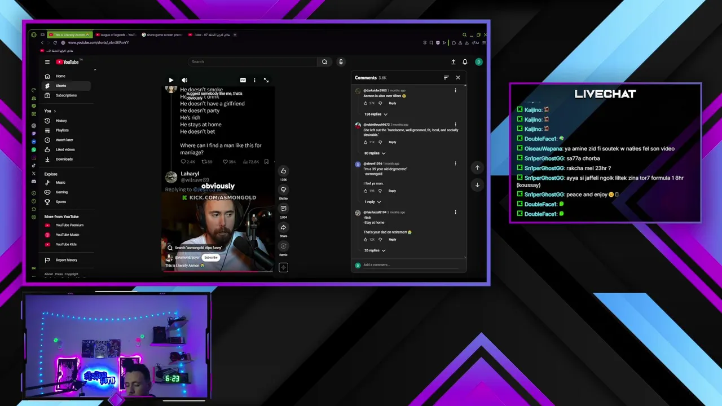
Task: Reply to the 'She left out' comment
Action: tap(392, 142)
